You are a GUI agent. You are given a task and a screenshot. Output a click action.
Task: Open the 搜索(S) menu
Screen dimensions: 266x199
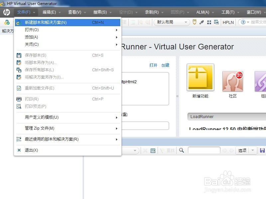(x=102, y=12)
